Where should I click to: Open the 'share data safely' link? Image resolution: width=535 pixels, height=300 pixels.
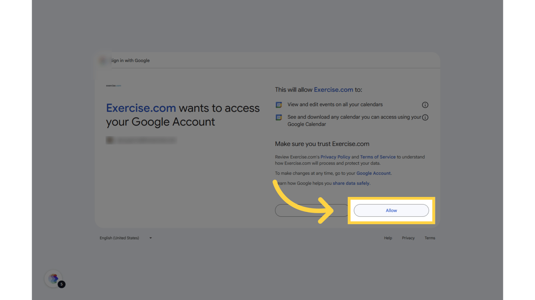[x=351, y=183]
